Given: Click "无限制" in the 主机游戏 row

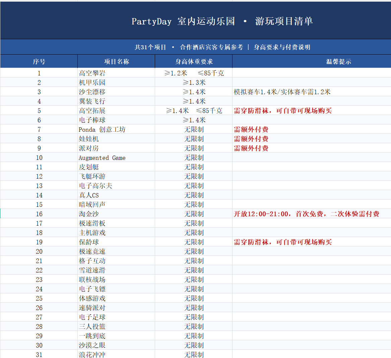Looking at the screenshot, I should (194, 233).
